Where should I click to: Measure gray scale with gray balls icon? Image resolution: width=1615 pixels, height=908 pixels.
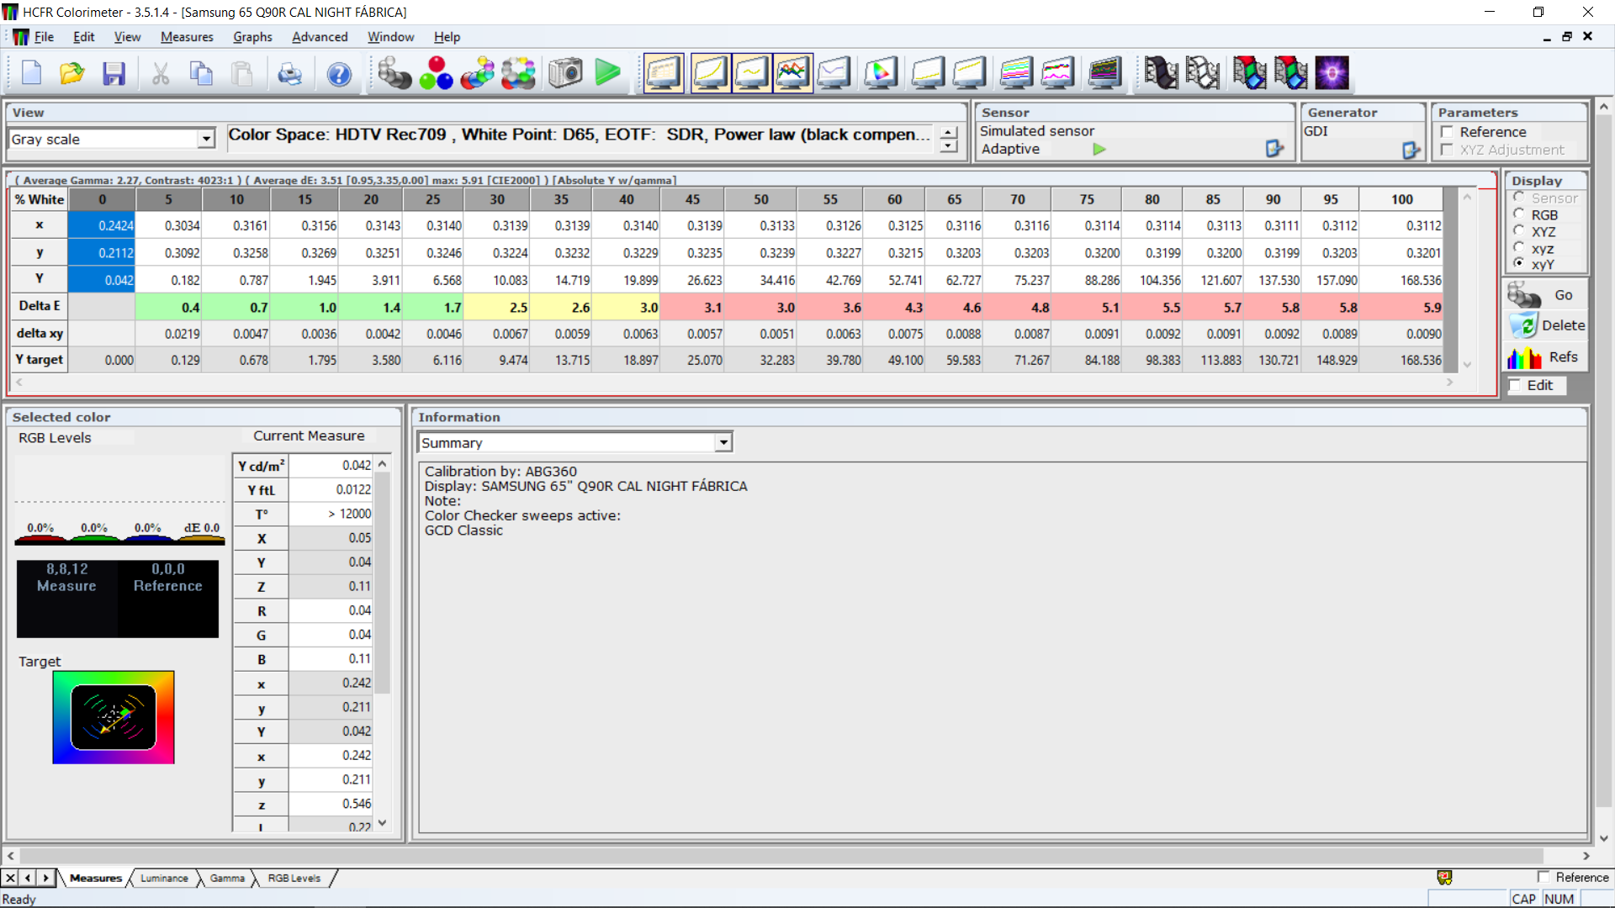coord(394,74)
